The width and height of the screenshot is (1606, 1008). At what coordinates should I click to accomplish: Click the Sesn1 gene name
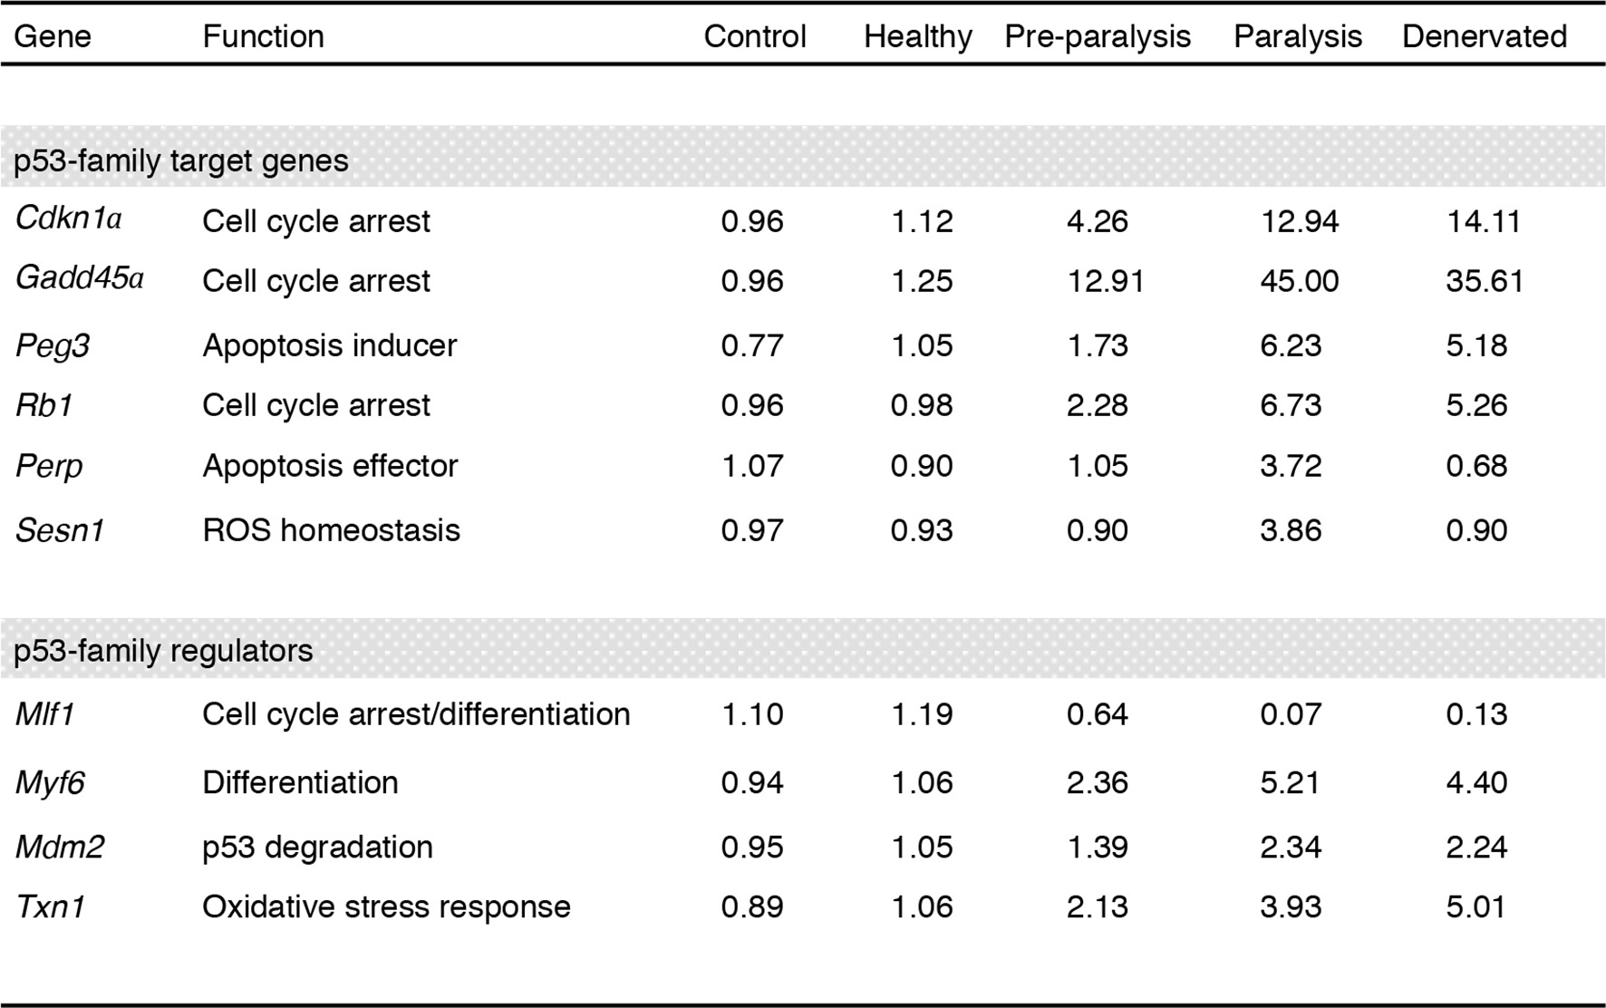click(x=60, y=530)
